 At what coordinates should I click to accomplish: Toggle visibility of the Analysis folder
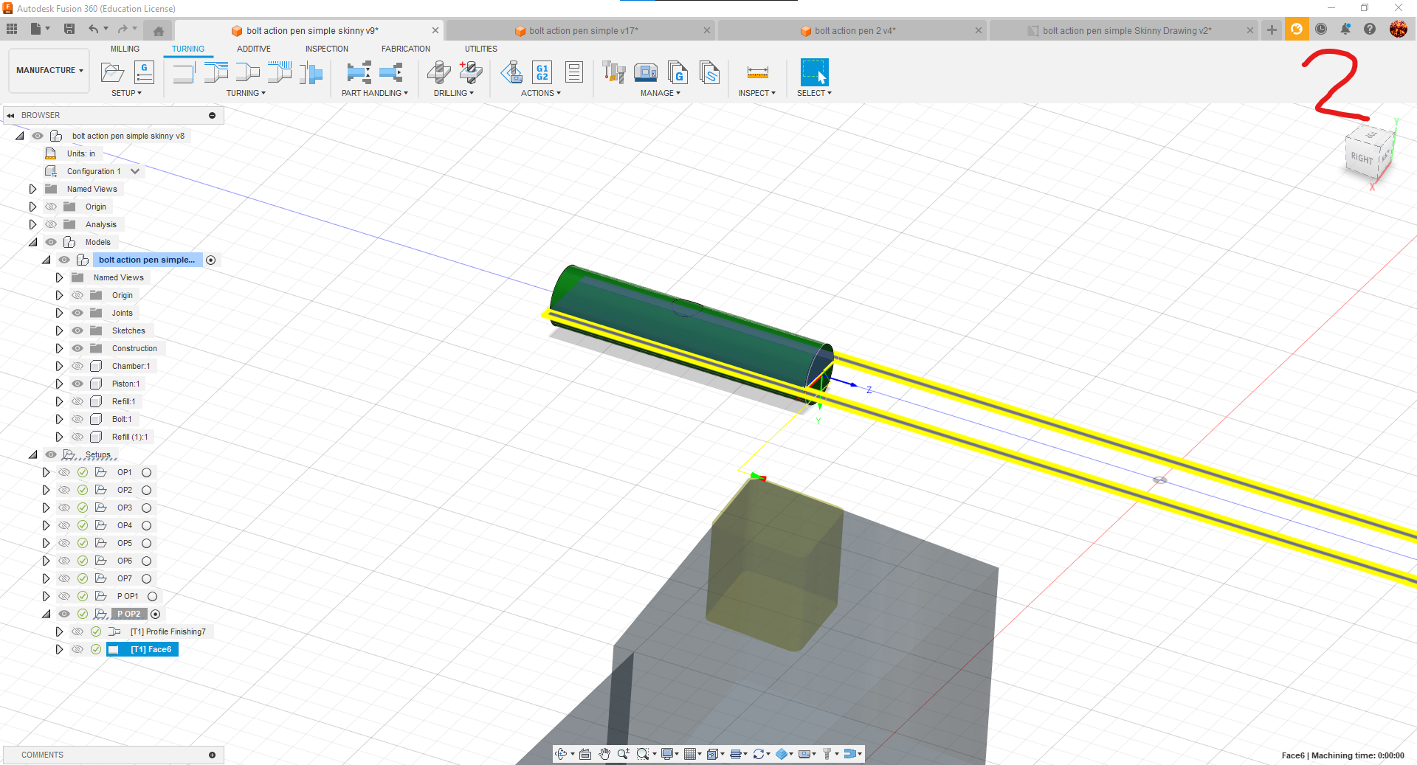[51, 224]
